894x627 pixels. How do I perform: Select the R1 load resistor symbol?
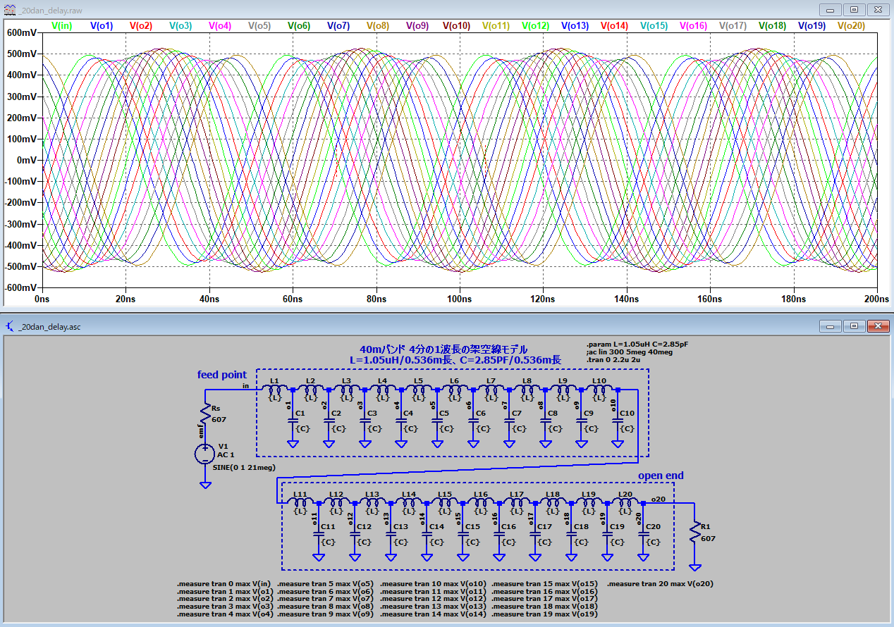[695, 531]
